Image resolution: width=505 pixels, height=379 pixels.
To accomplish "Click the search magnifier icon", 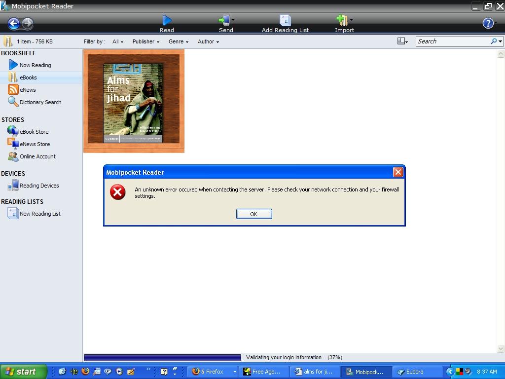I will (494, 41).
